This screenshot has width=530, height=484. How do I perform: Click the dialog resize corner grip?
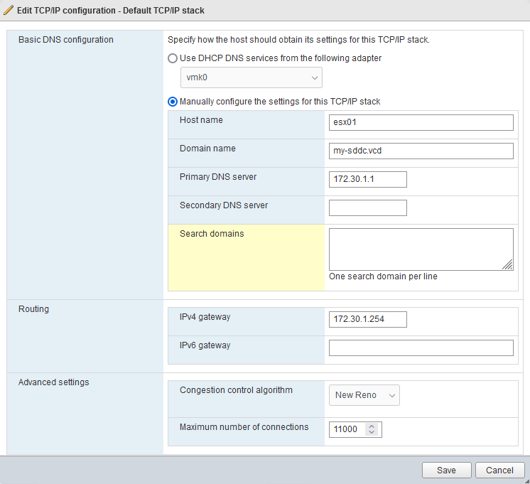[527, 481]
